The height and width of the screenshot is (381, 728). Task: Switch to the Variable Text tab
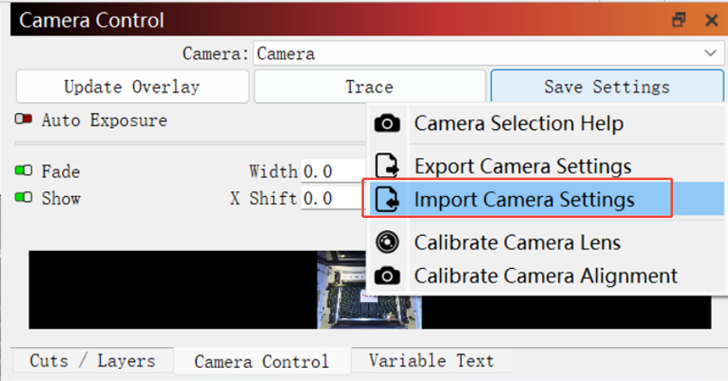point(431,361)
